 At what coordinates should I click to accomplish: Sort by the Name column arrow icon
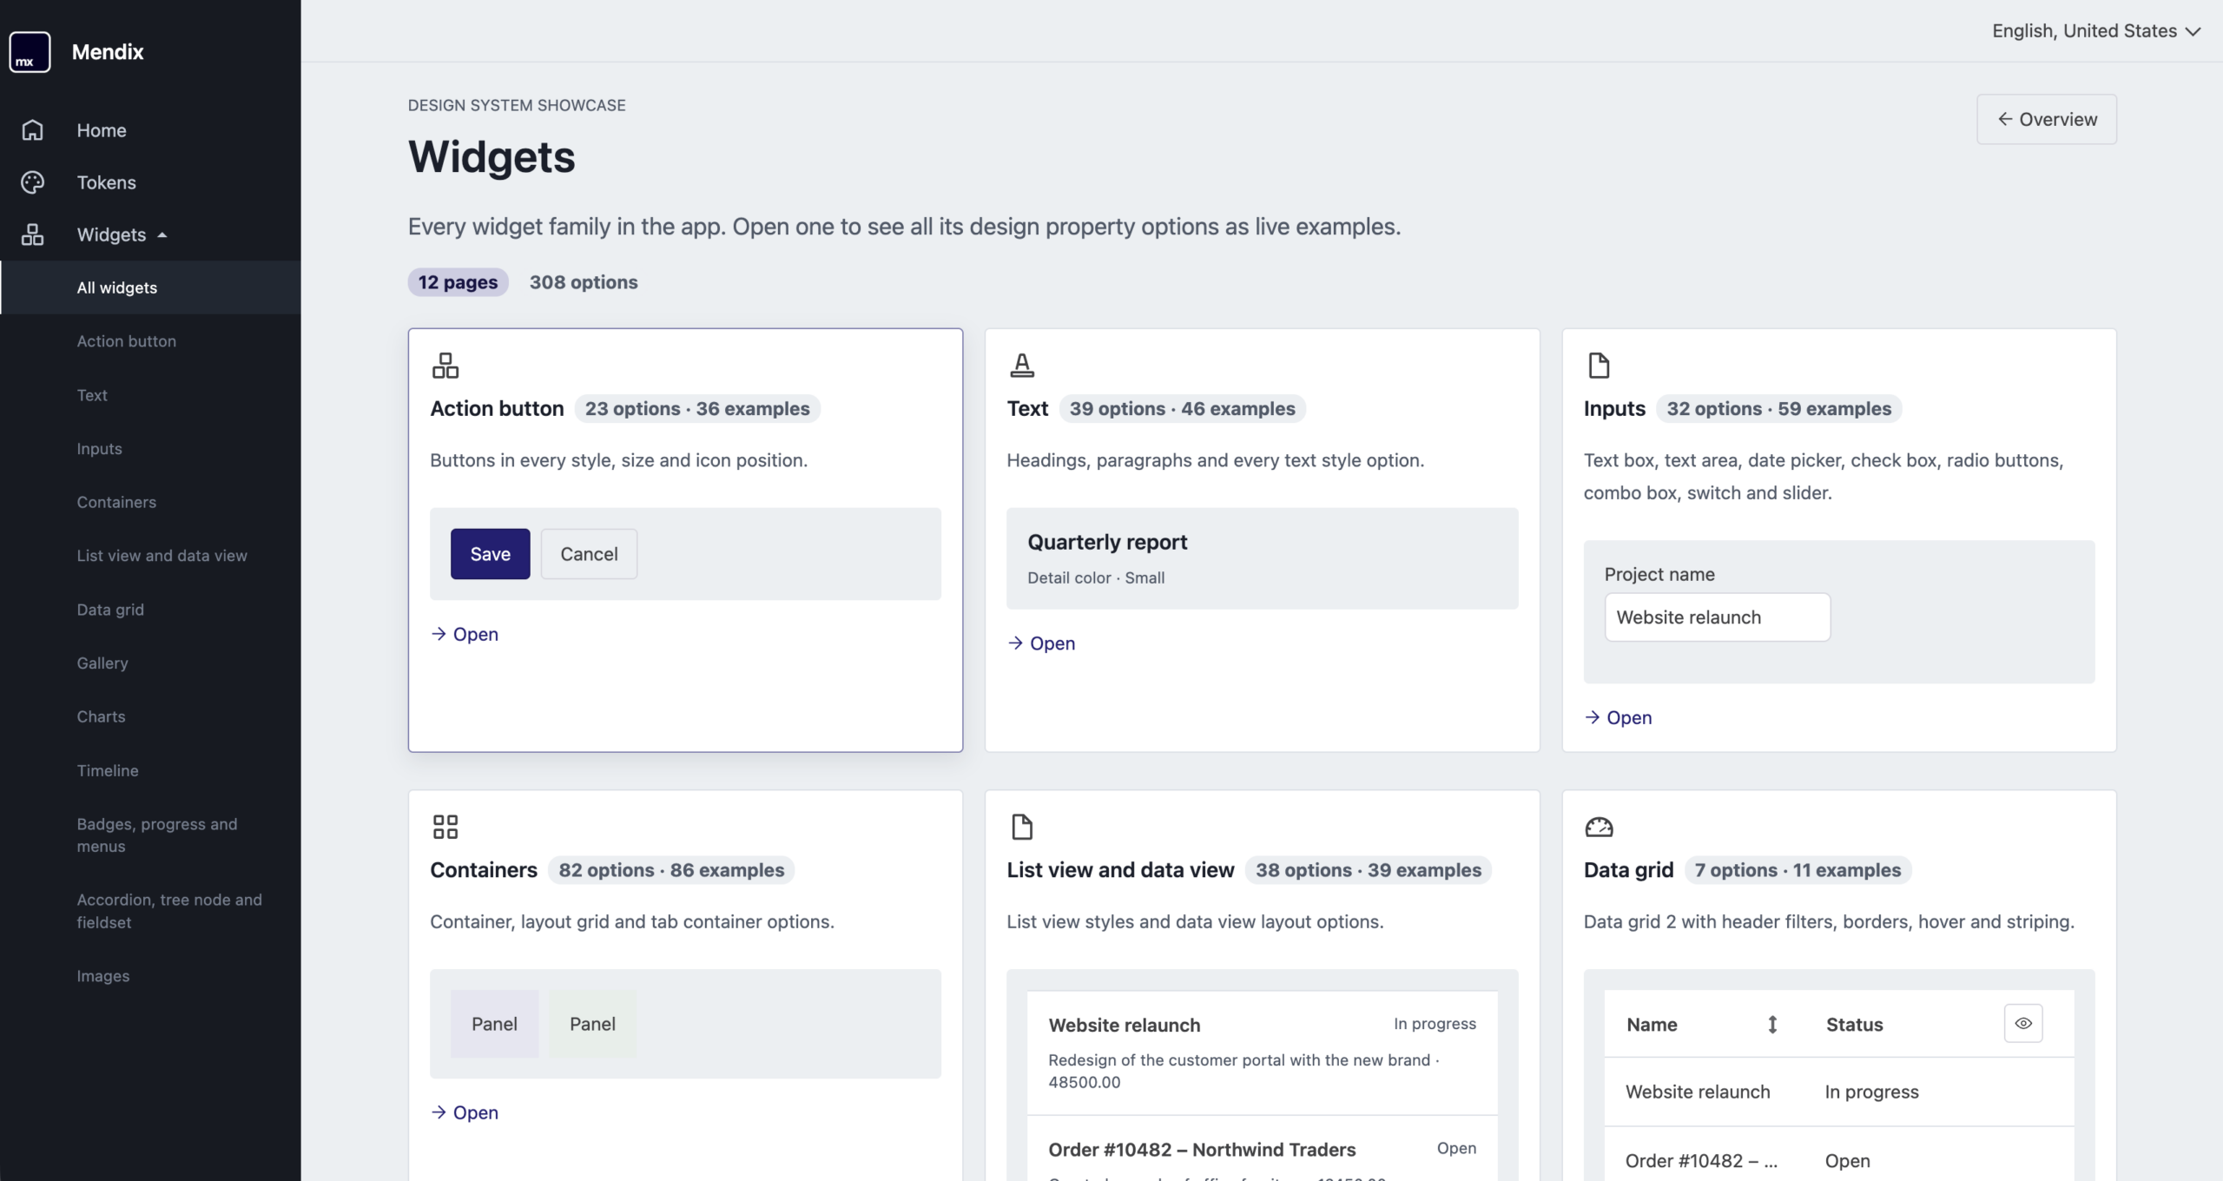tap(1772, 1025)
